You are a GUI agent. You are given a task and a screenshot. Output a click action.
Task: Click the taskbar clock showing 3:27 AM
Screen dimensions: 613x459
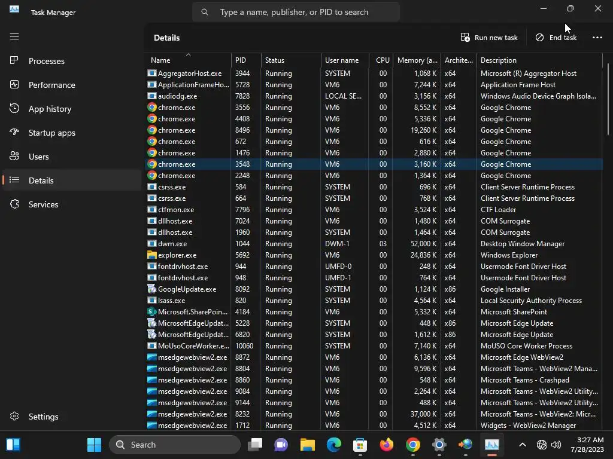[x=587, y=445]
